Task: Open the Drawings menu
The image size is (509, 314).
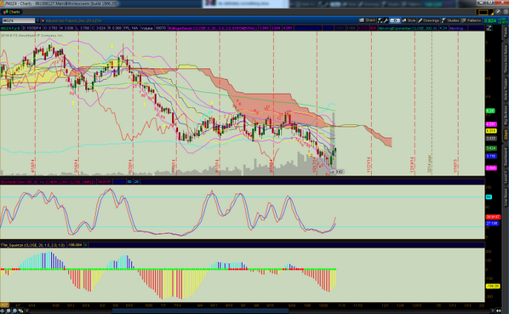Action: pos(429,20)
